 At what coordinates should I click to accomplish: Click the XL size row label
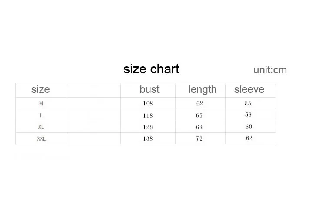click(41, 127)
